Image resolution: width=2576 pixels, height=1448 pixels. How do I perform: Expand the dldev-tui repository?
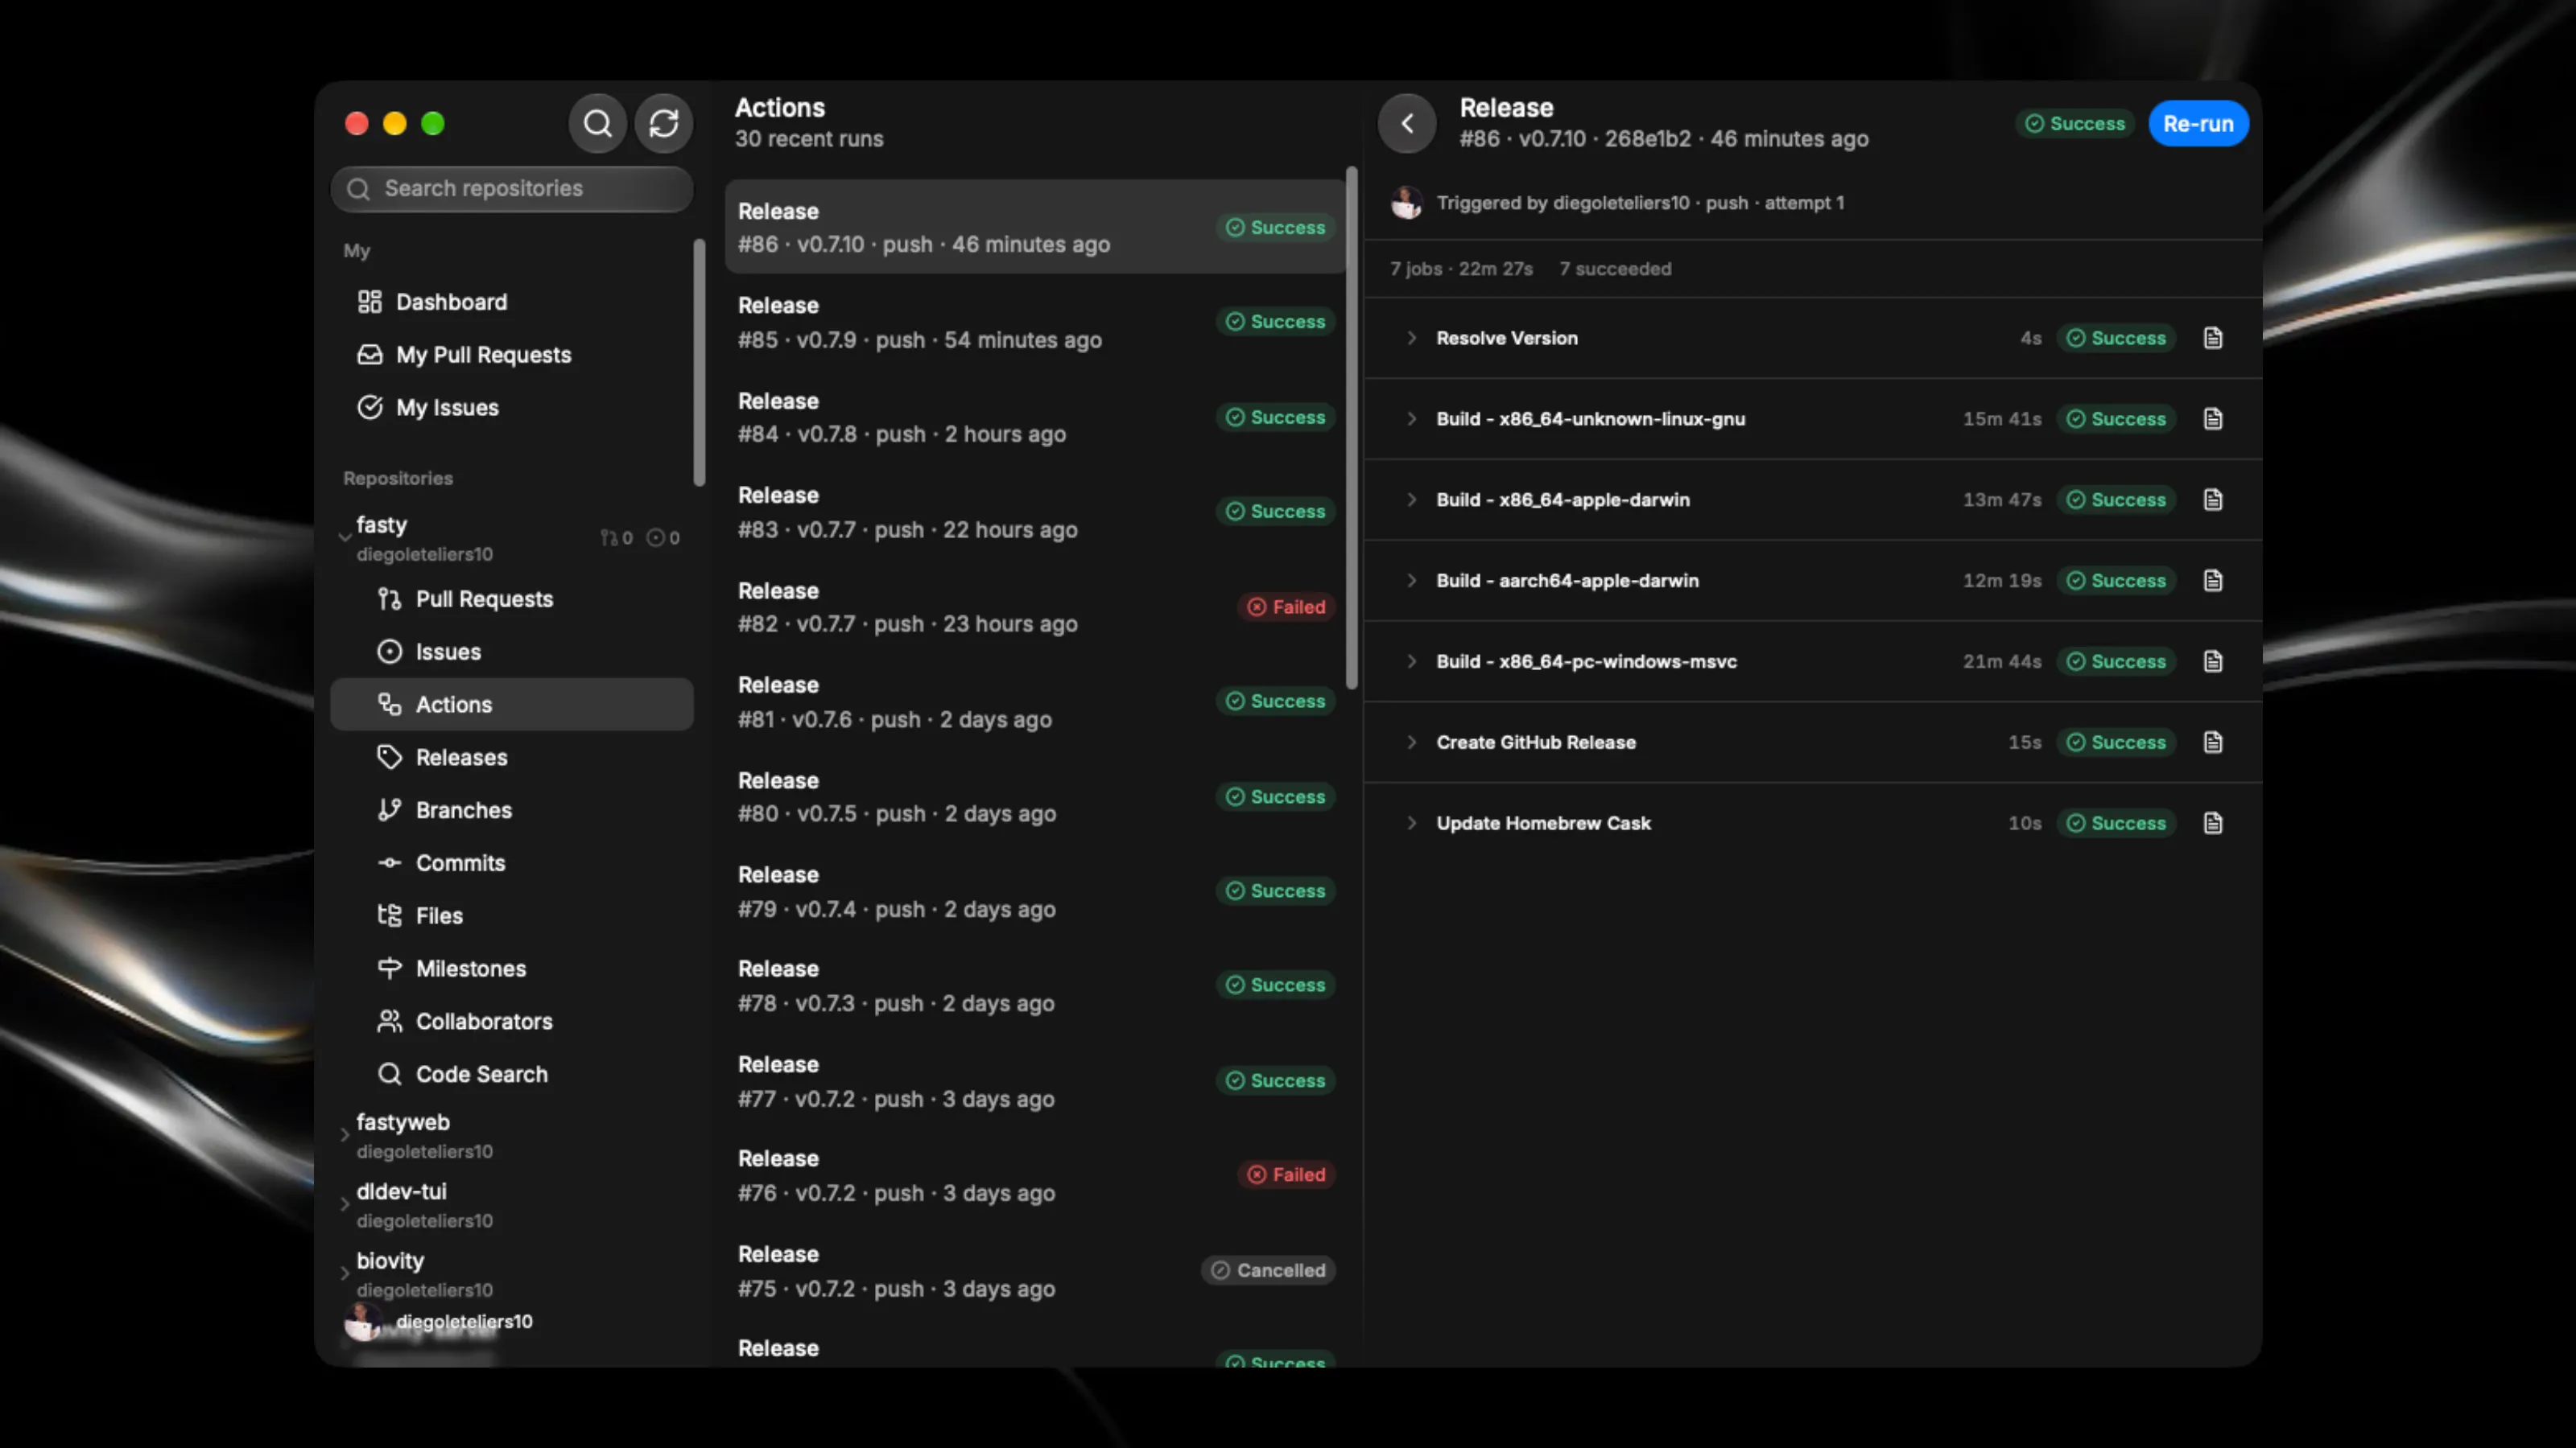point(345,1204)
